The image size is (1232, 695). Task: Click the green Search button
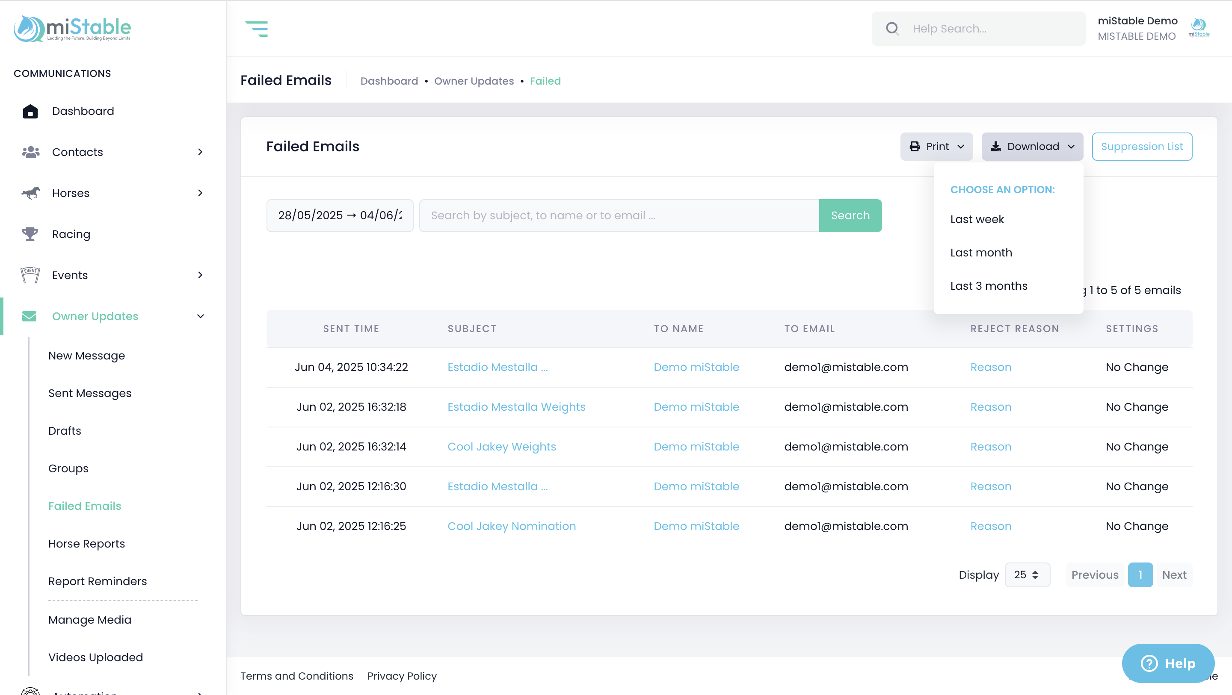tap(850, 215)
